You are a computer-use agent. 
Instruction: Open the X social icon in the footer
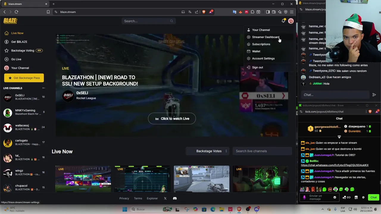click(x=165, y=198)
